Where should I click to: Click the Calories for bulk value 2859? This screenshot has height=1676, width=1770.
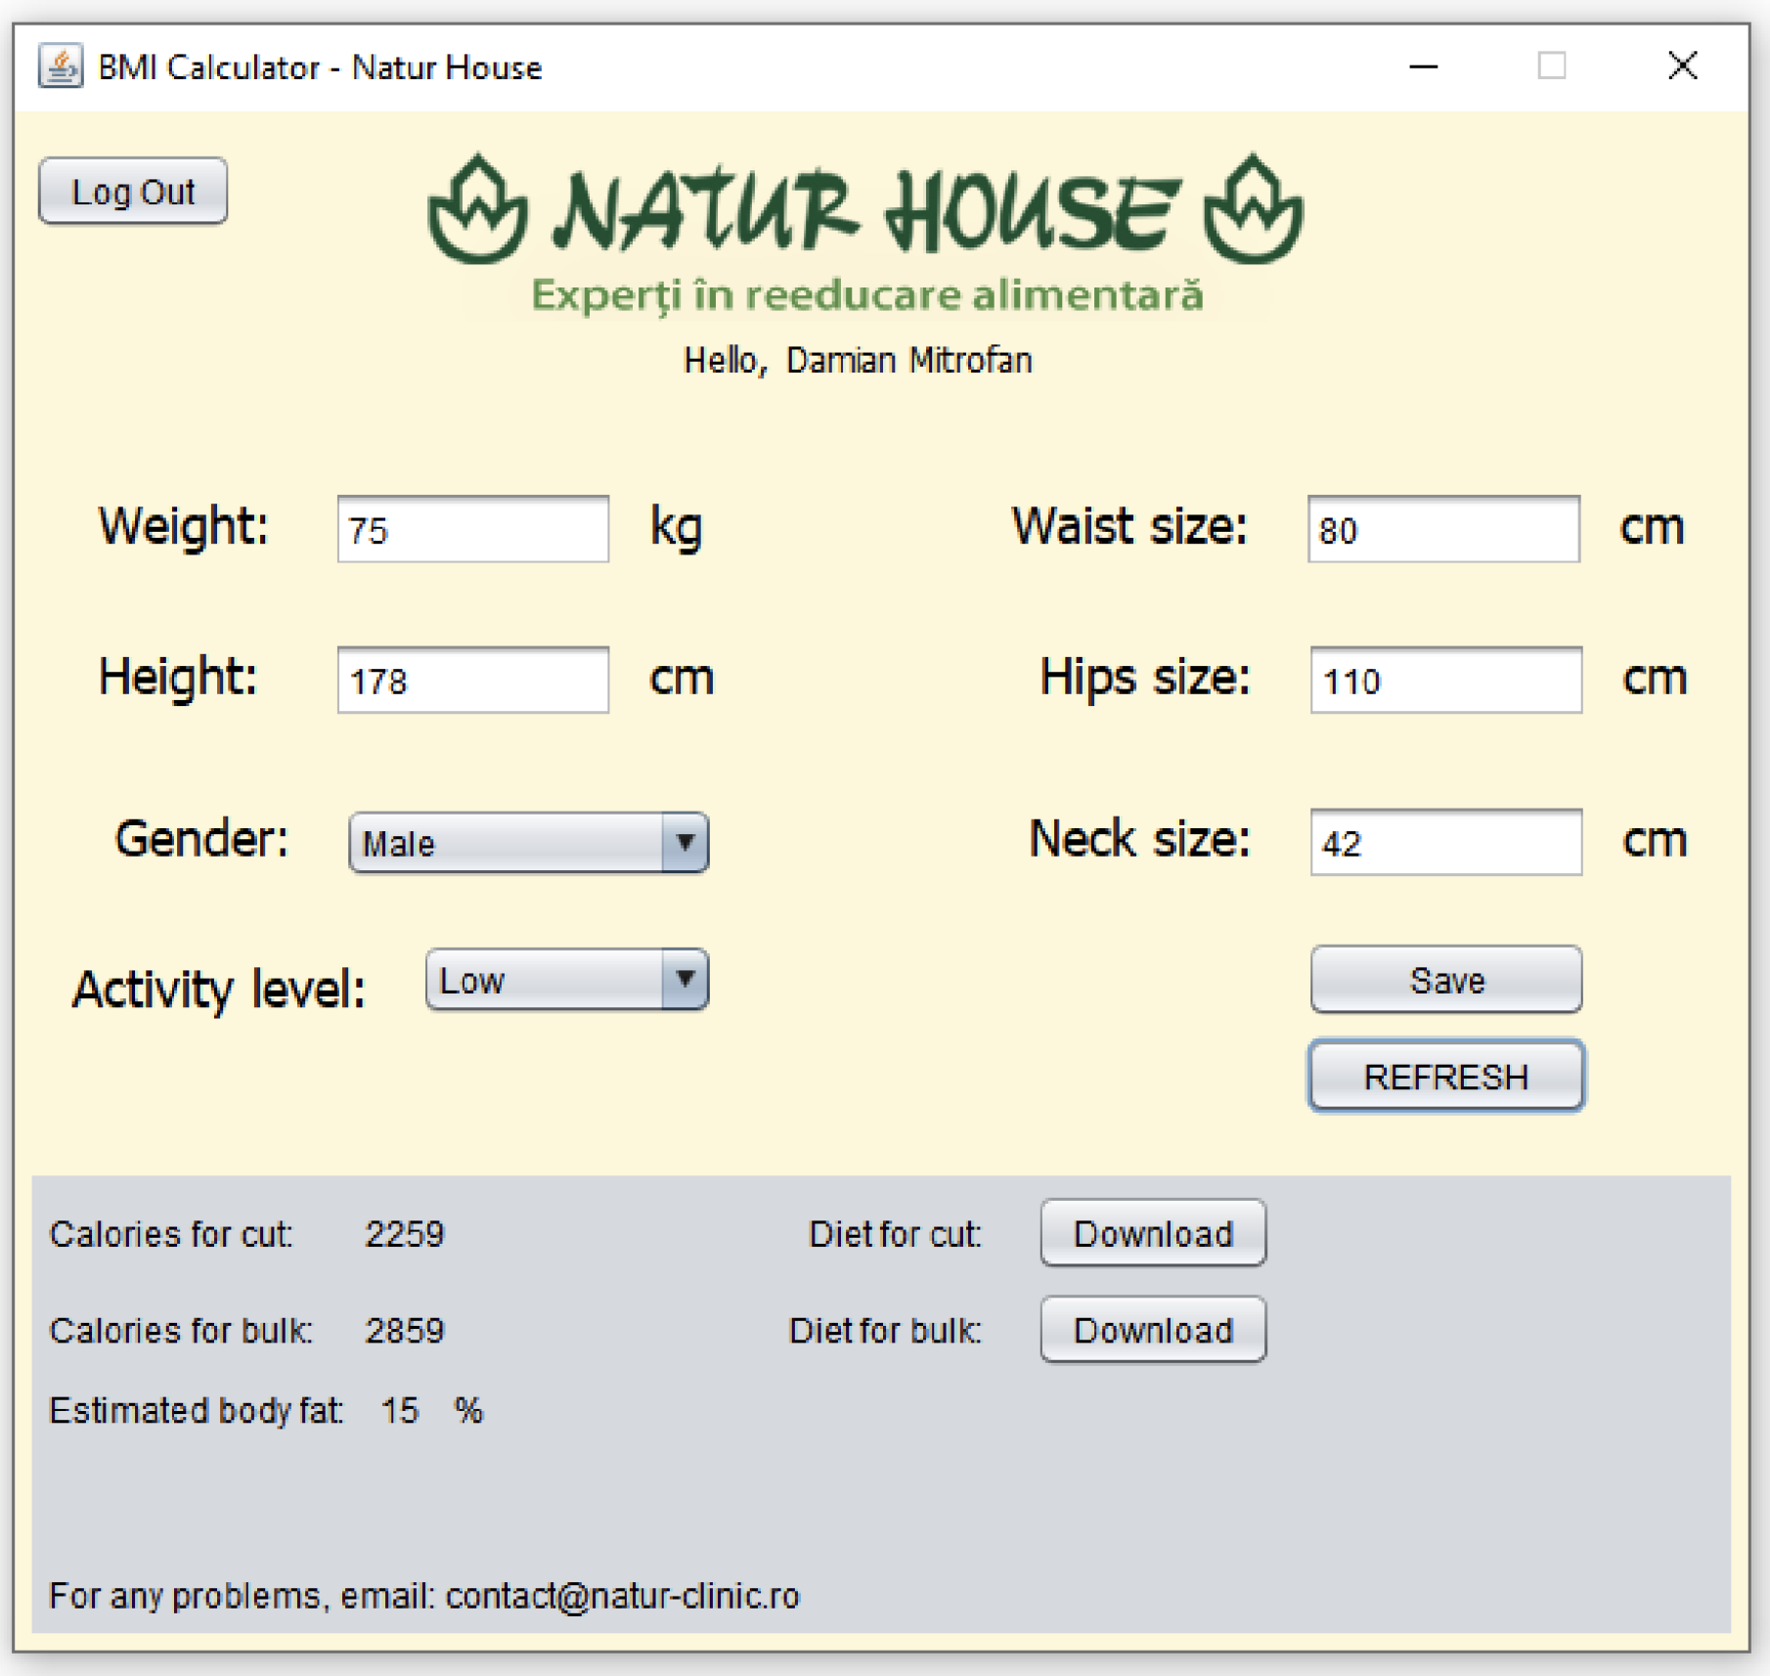tap(405, 1331)
